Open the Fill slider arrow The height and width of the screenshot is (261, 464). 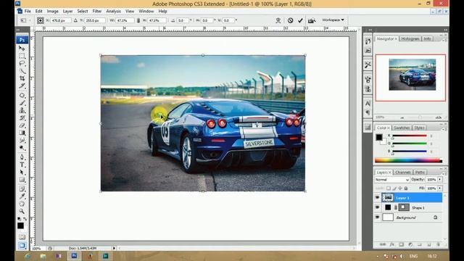coord(440,188)
